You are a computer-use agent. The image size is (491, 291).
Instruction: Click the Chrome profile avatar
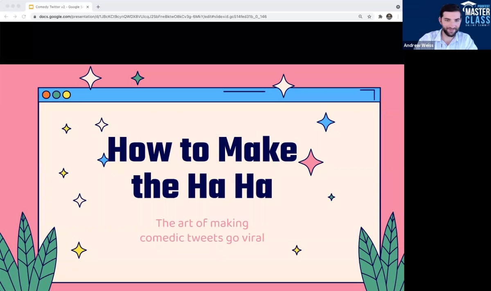tap(389, 17)
